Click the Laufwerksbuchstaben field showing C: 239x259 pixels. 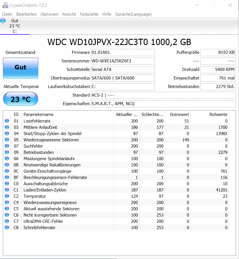123,87
